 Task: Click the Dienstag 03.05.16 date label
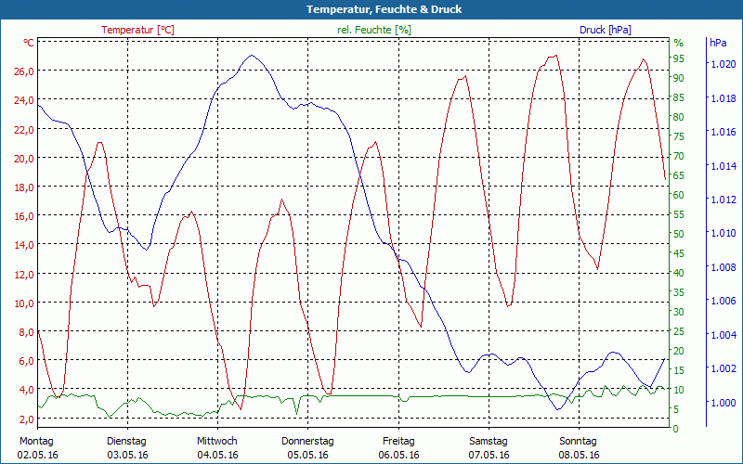[x=127, y=448]
